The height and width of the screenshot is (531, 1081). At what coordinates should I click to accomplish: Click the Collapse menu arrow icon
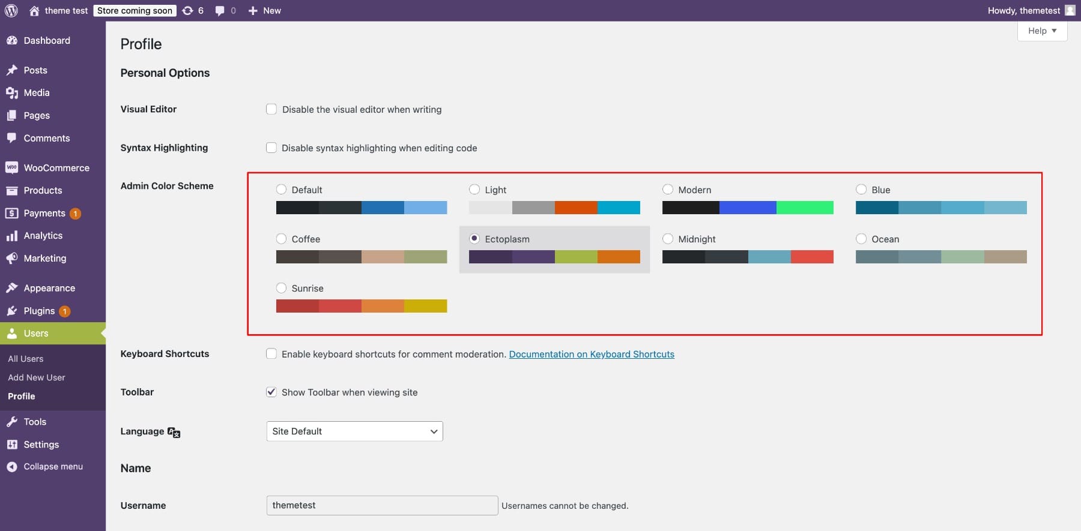tap(11, 466)
